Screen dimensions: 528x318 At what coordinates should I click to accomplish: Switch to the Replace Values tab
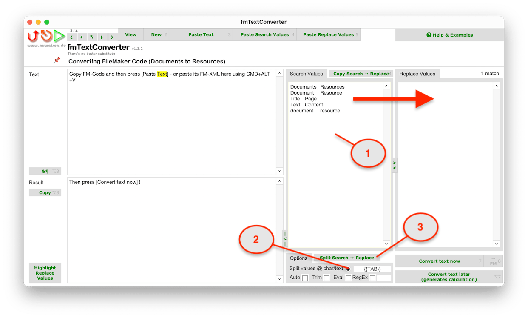click(417, 74)
